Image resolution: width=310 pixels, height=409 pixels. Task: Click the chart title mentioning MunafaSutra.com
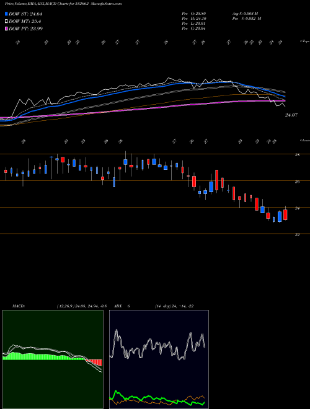point(63,4)
